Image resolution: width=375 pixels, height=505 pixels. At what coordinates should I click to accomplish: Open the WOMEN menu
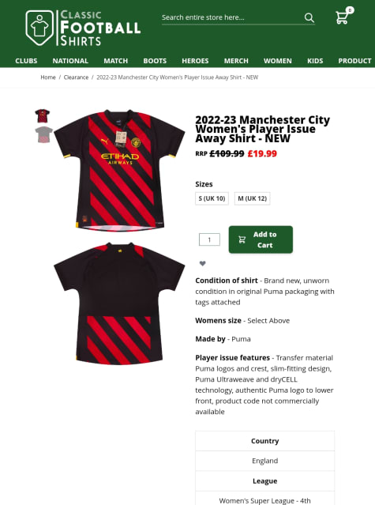278,61
